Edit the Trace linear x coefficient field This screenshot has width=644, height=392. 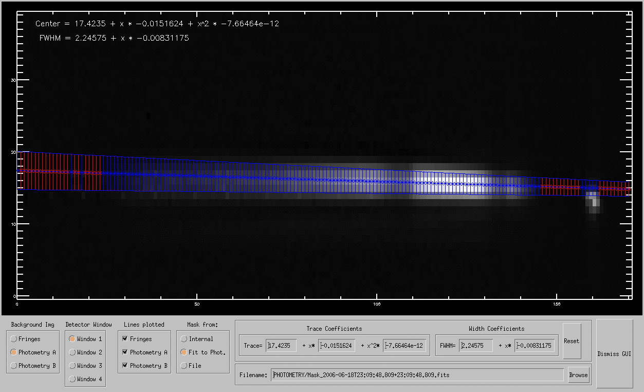pos(336,346)
